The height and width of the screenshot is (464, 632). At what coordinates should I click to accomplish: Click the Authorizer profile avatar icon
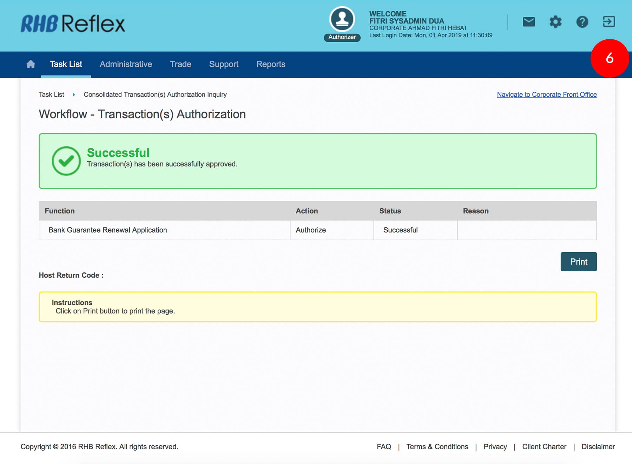point(342,20)
